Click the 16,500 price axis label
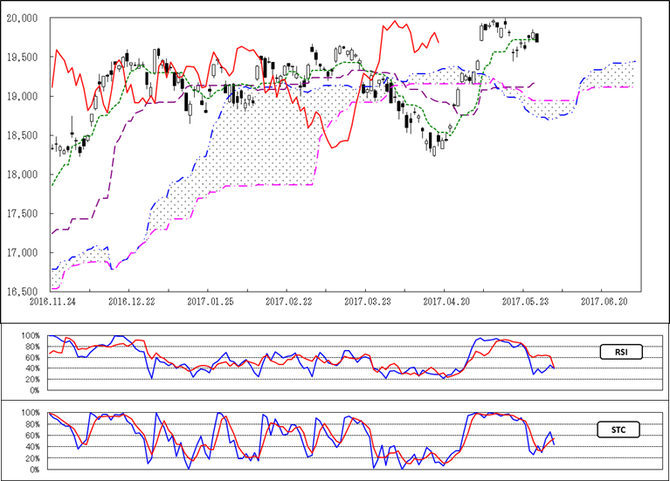The height and width of the screenshot is (481, 670). [x=22, y=292]
